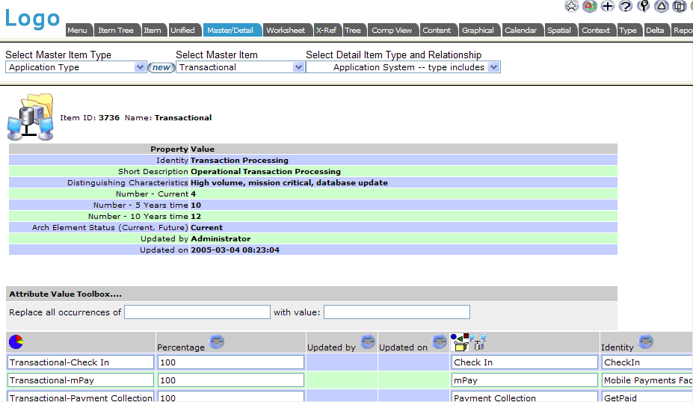Click the red and green triangles icon
This screenshot has width=693, height=402.
tap(590, 6)
